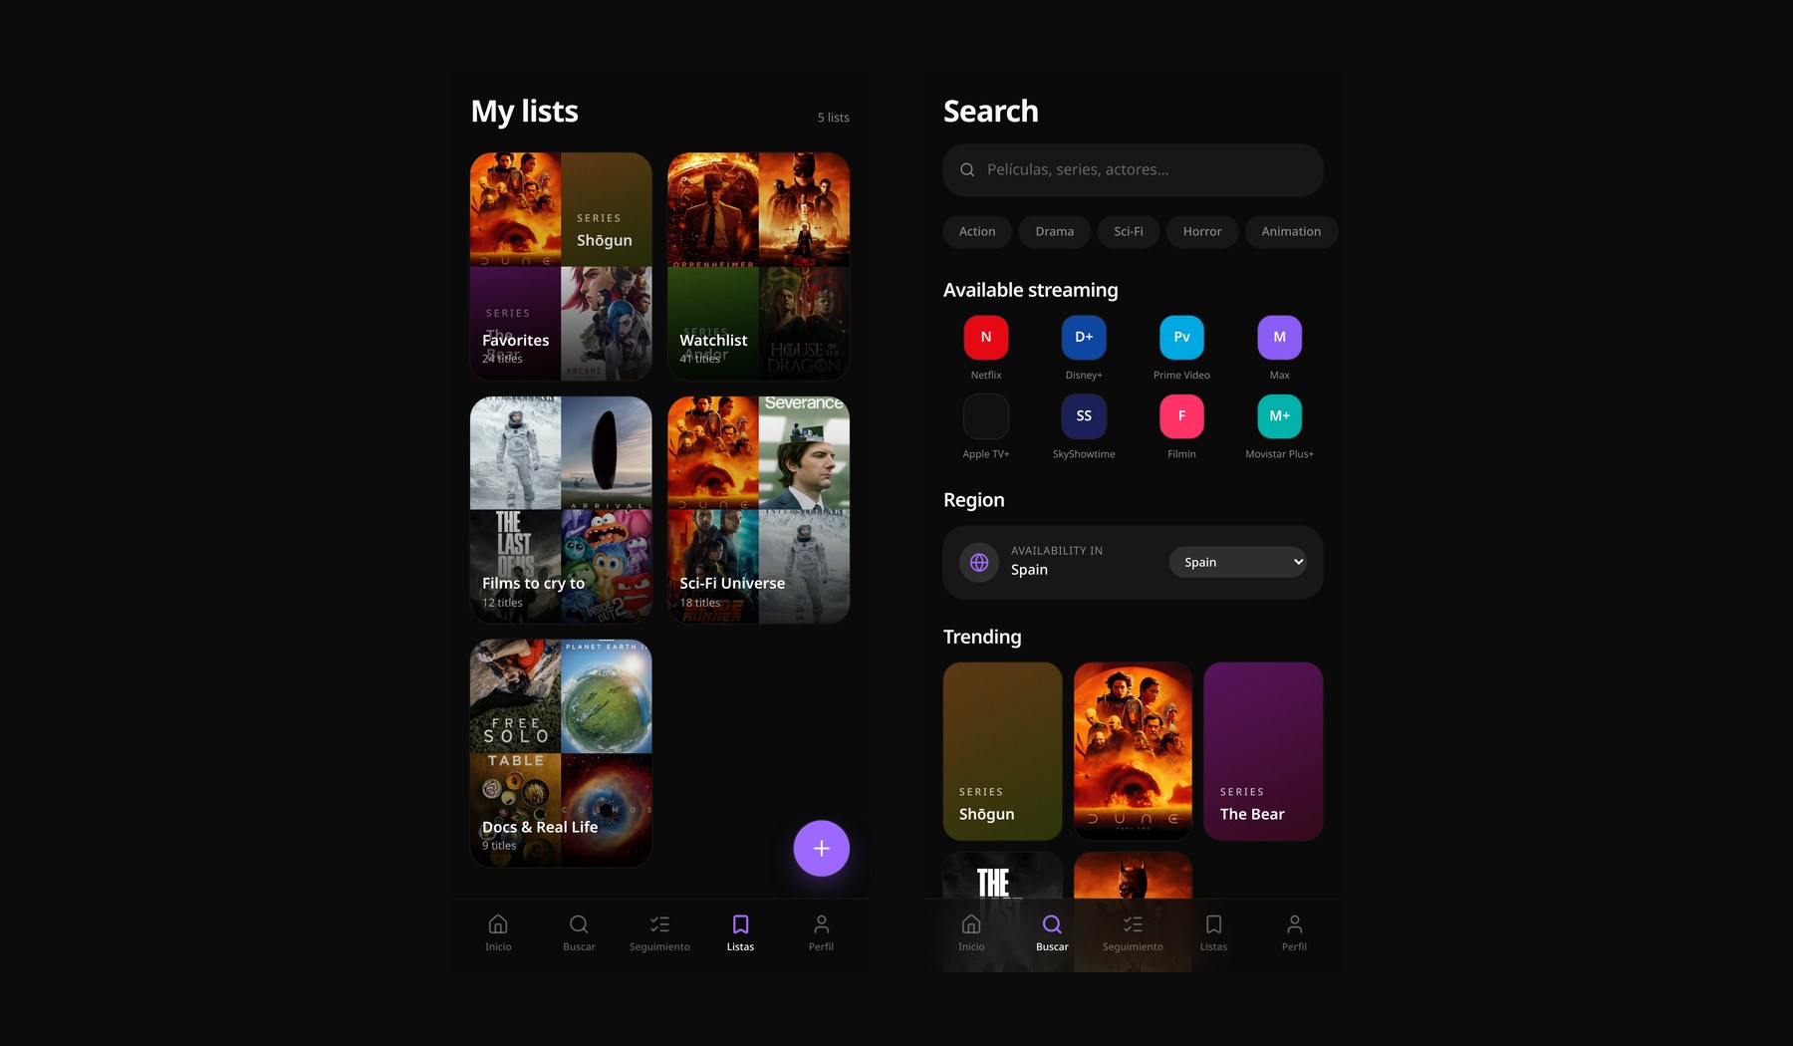Choose the Movistar Plus+ icon

click(1279, 415)
